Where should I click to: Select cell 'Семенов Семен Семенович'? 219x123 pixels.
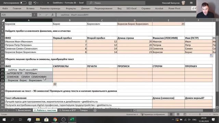coord(29,49)
